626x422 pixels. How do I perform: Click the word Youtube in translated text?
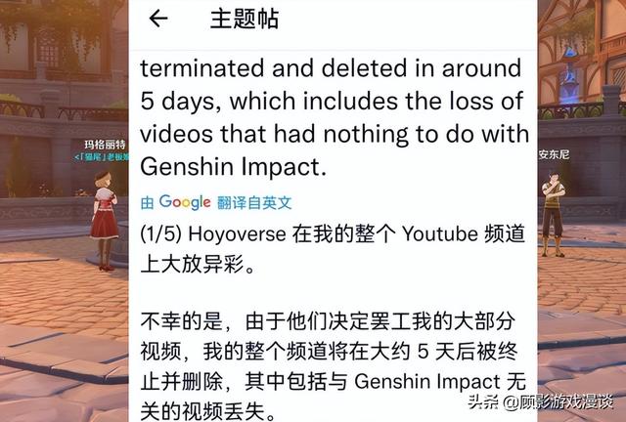(440, 233)
